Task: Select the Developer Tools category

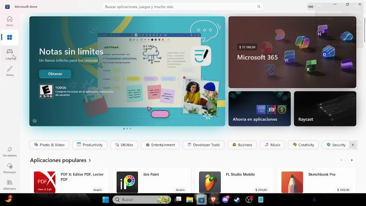Action: coord(204,145)
